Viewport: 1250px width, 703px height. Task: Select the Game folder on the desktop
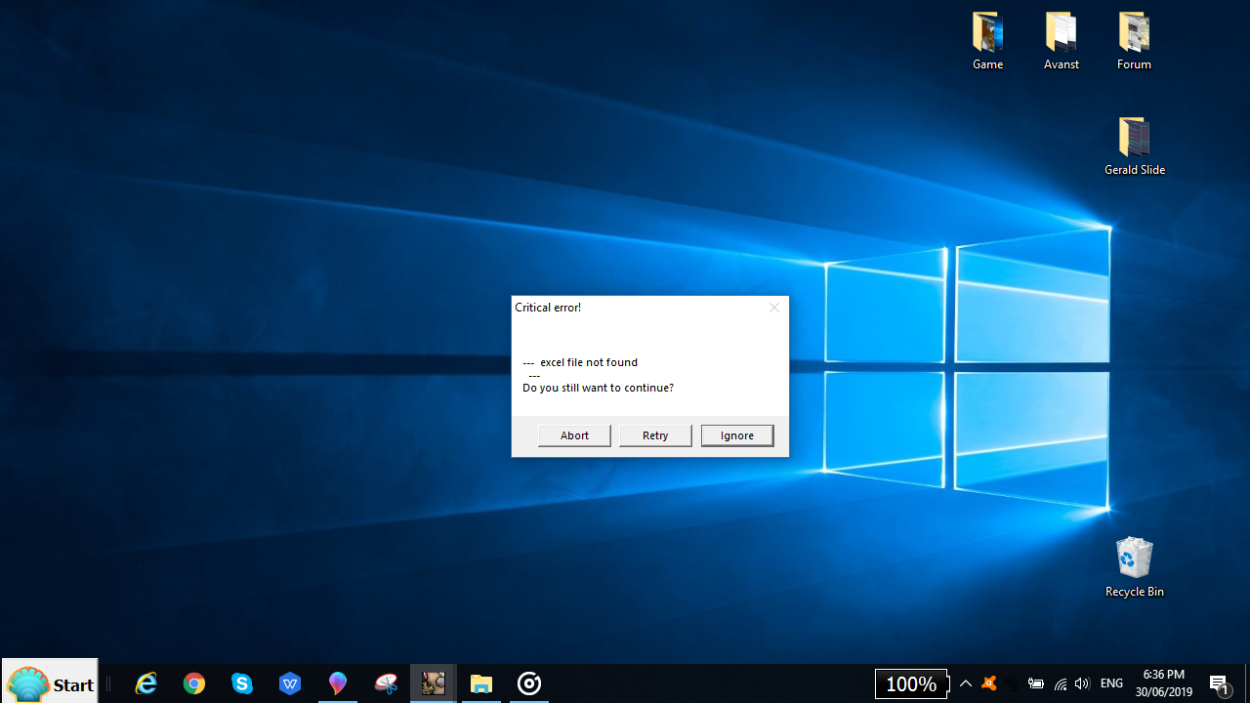tap(988, 41)
